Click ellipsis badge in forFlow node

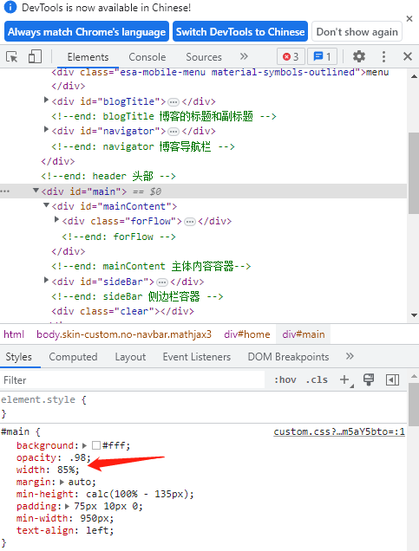(x=190, y=222)
